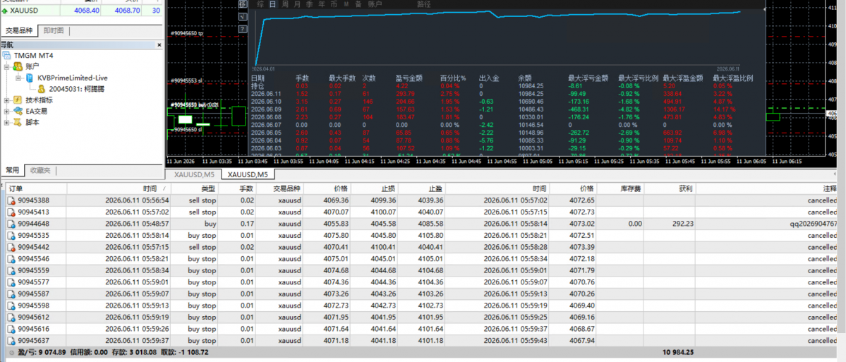Screen dimensions: 846x362
Task: Select the 日 daily stats tab
Action: click(272, 4)
